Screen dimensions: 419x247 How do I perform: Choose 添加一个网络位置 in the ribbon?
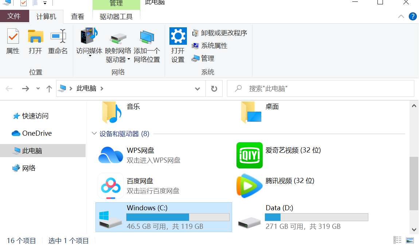click(147, 46)
